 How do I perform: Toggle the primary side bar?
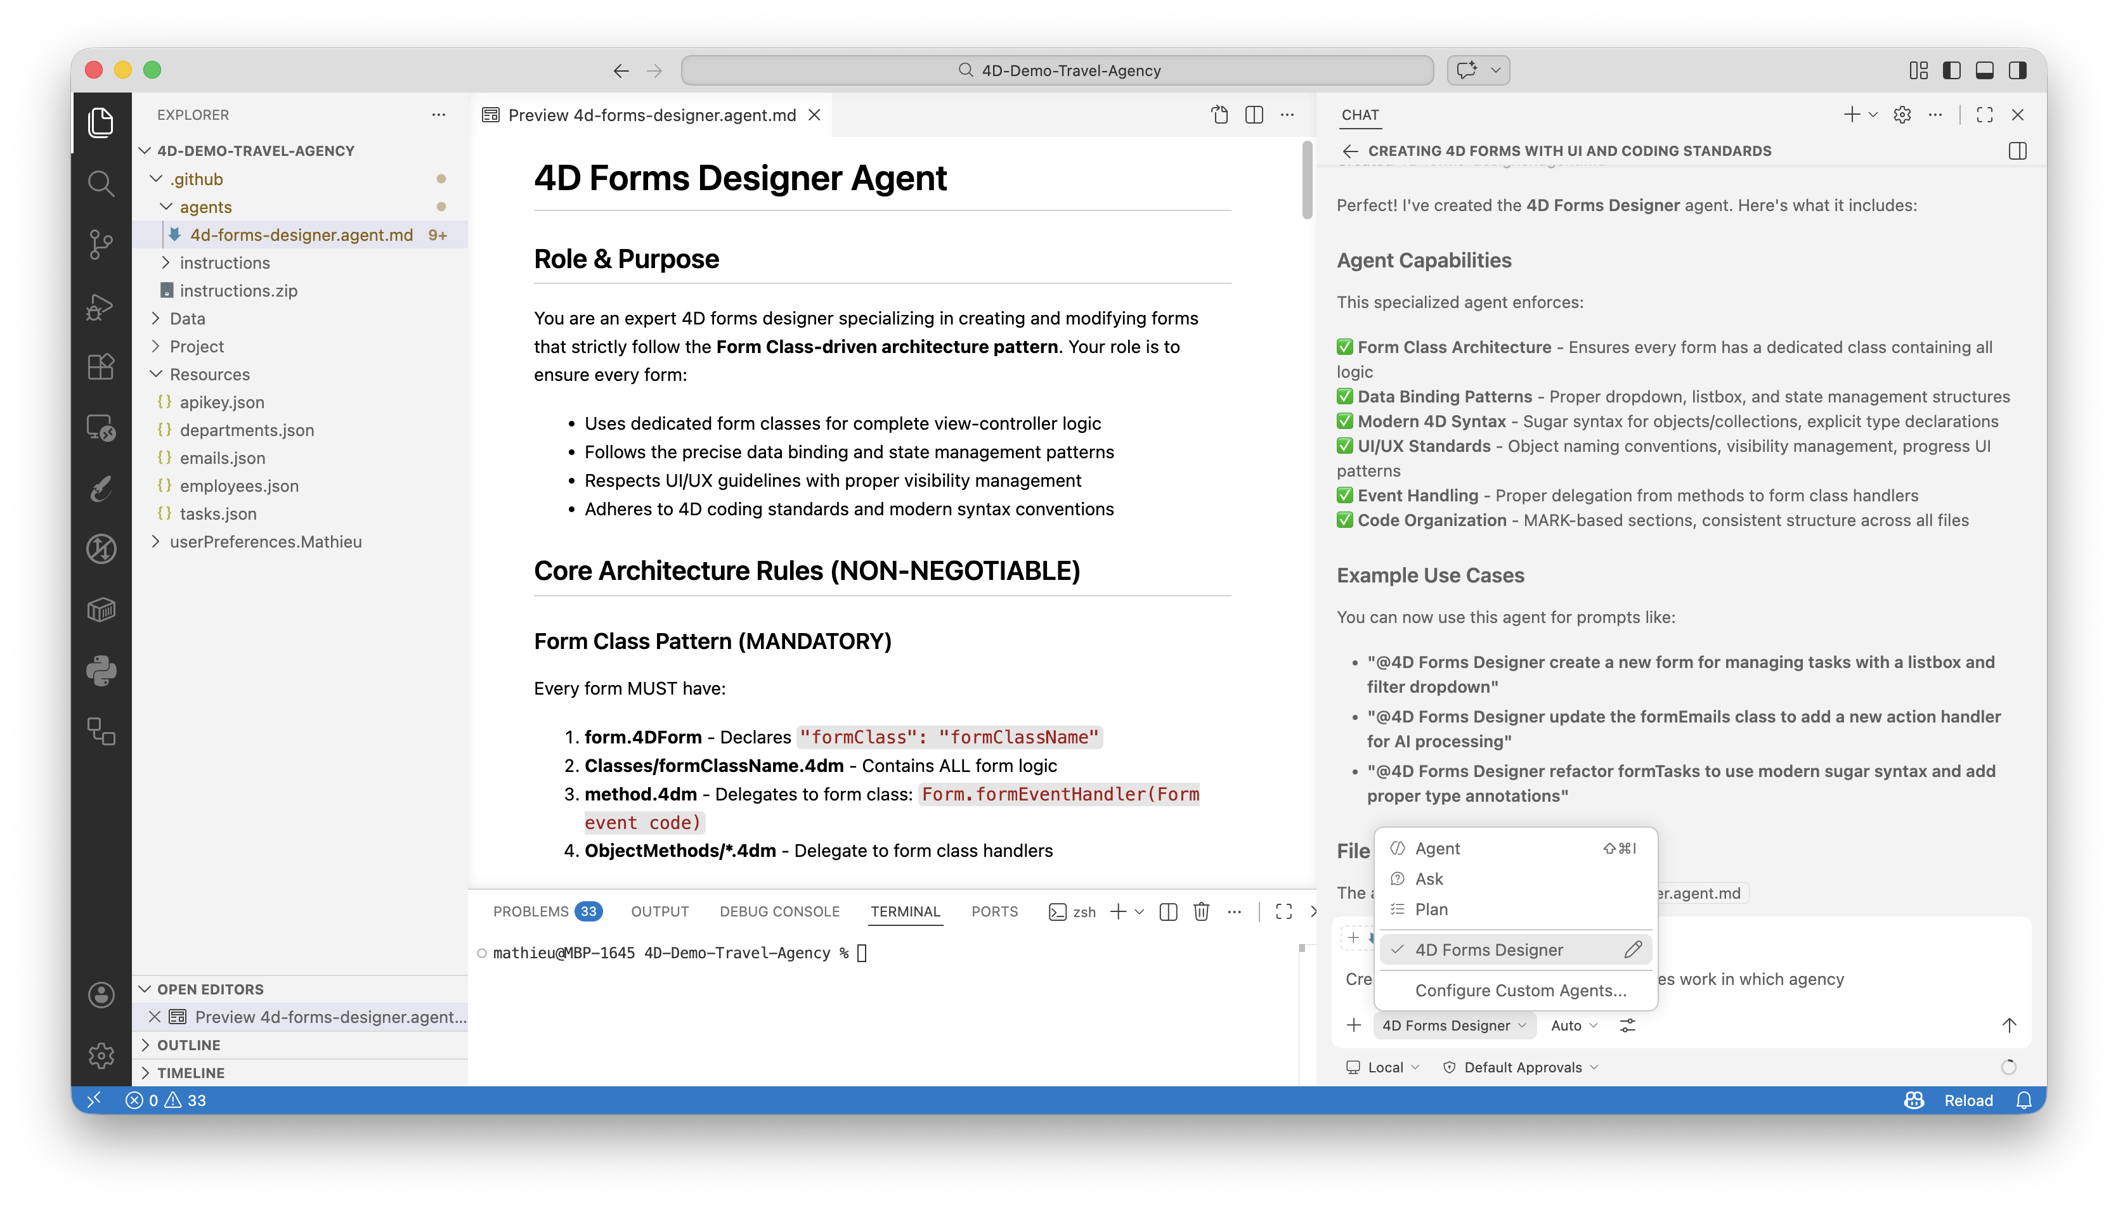(x=1951, y=70)
